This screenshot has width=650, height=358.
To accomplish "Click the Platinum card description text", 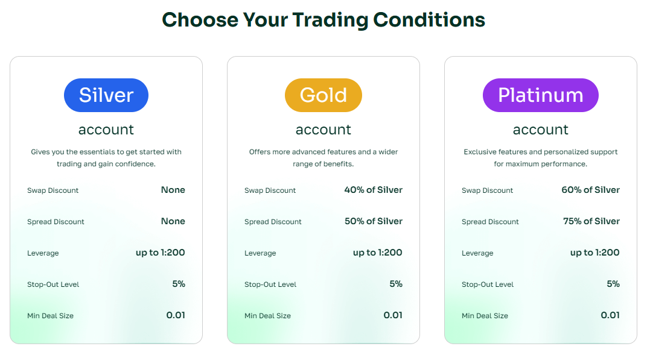I will coord(541,158).
